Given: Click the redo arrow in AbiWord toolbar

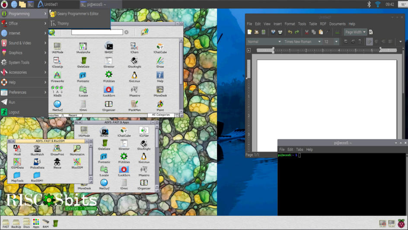Looking at the screenshot, I should (x=297, y=32).
